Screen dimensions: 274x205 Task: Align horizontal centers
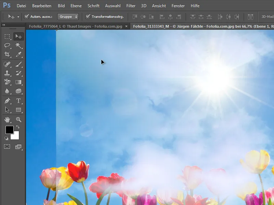click(x=170, y=17)
